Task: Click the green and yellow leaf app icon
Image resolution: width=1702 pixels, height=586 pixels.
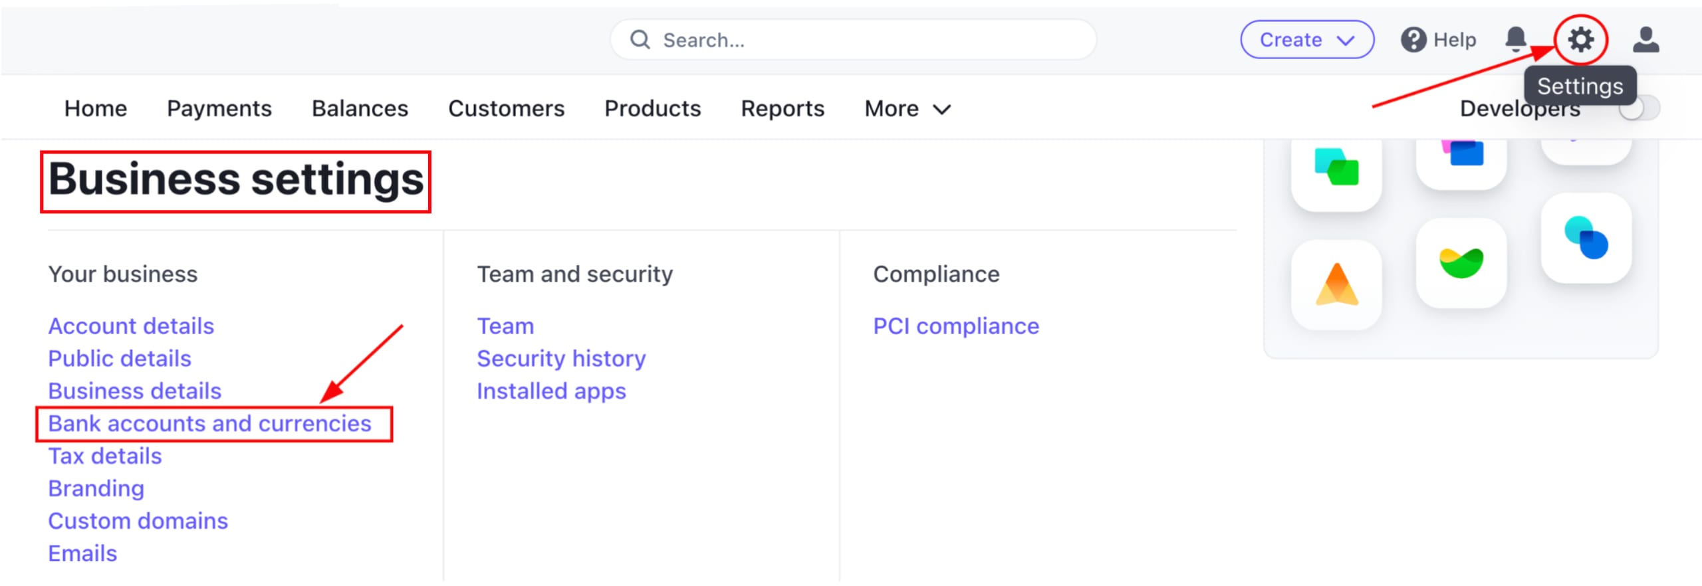Action: click(1461, 263)
